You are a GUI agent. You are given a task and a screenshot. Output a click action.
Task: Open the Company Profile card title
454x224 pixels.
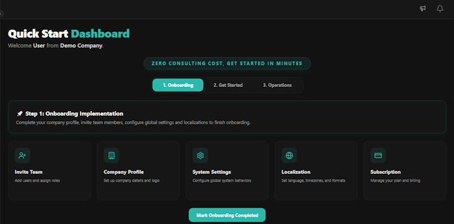[123, 172]
